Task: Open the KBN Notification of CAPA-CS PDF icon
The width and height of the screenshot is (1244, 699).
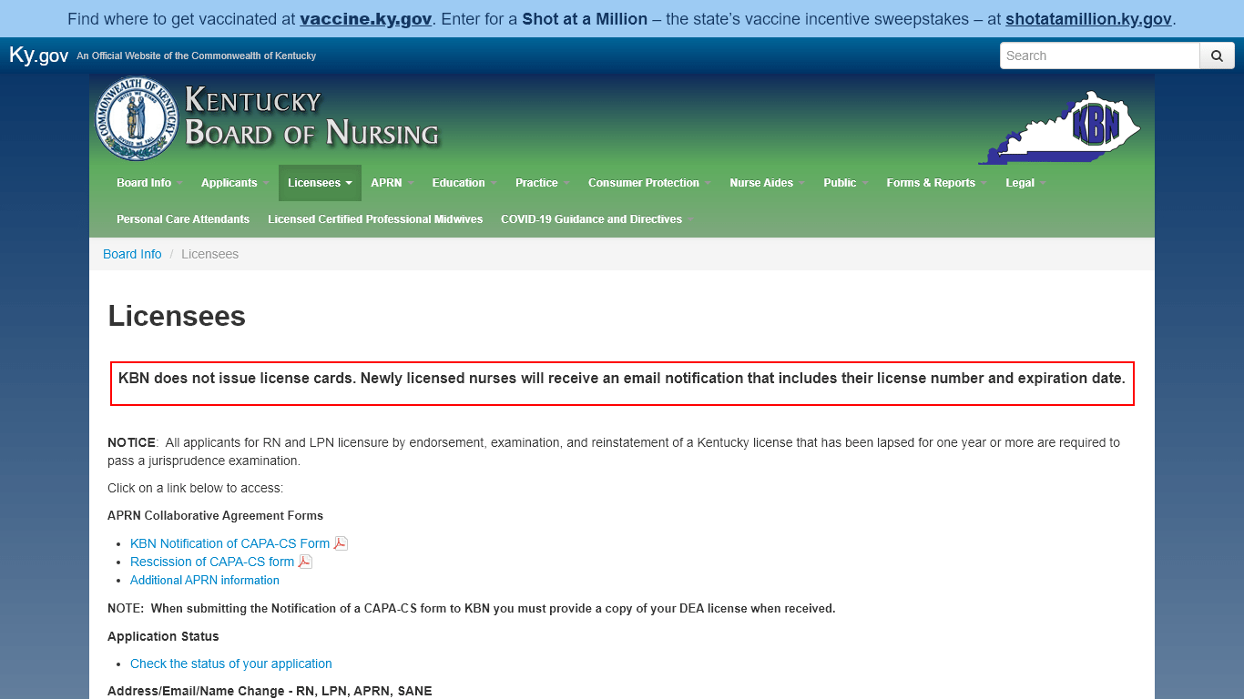Action: coord(341,543)
